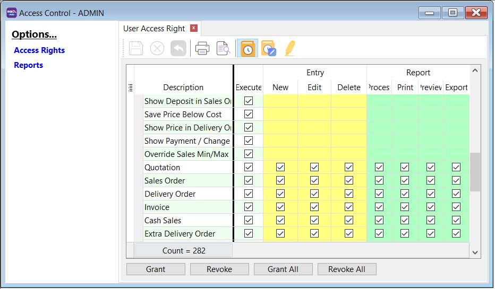Click the folder with clock and pencil icon
Viewport: 495px width, 289px height.
269,49
